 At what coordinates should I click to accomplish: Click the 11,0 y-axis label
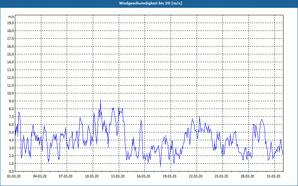click(x=10, y=86)
